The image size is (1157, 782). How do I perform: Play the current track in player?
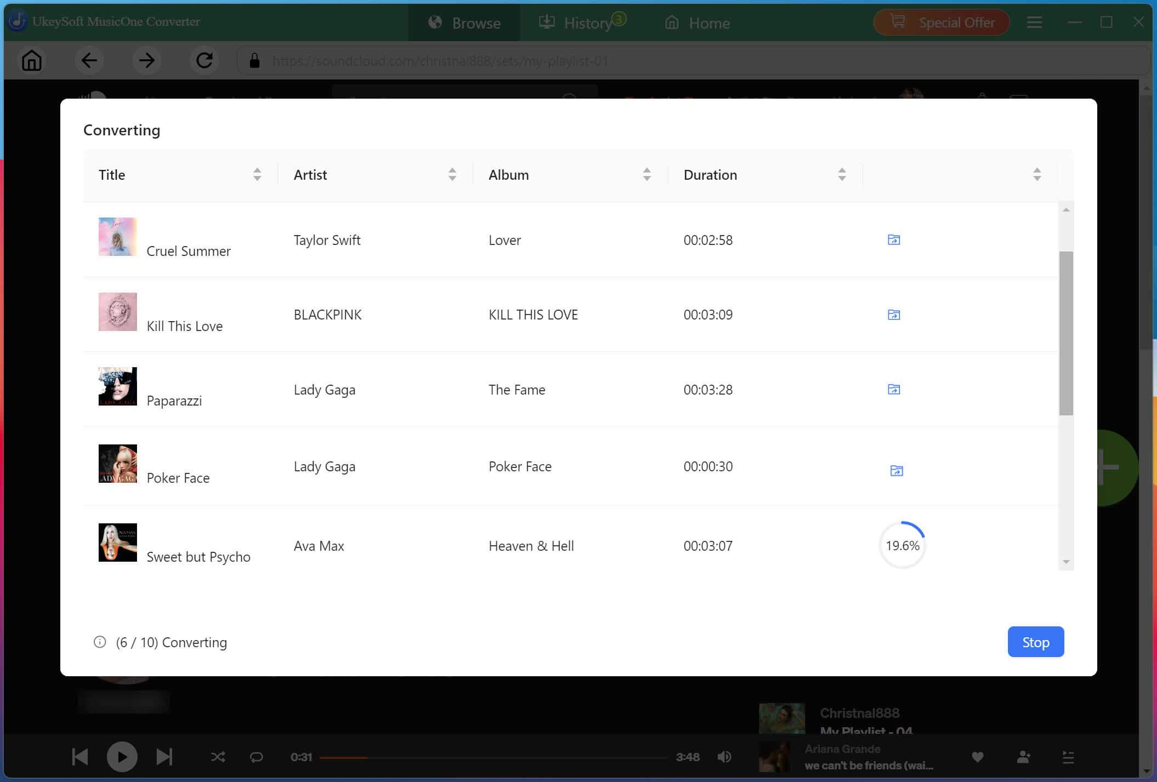pyautogui.click(x=122, y=757)
